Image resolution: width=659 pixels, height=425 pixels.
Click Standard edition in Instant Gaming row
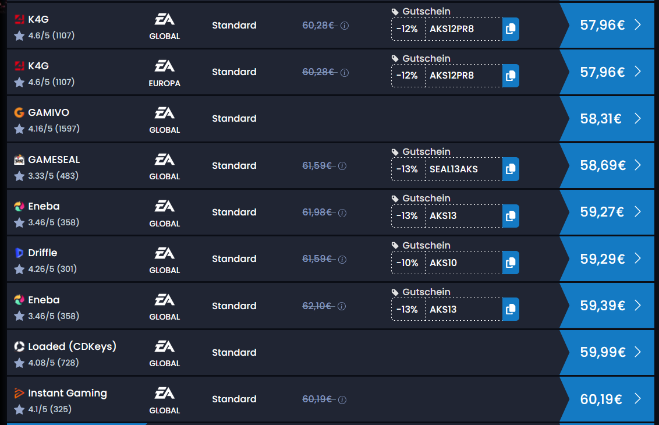pyautogui.click(x=234, y=399)
